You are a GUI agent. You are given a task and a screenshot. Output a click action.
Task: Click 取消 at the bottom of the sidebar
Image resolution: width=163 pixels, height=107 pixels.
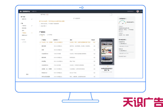[27, 74]
